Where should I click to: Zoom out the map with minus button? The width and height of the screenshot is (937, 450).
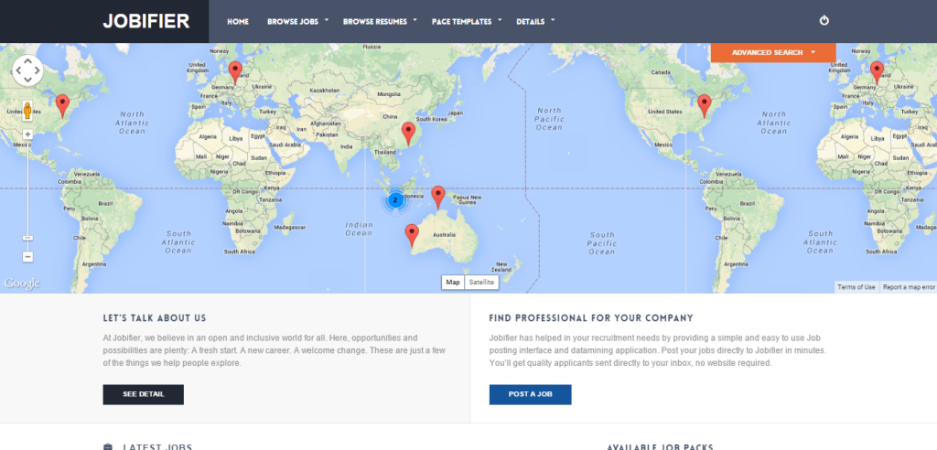27,257
